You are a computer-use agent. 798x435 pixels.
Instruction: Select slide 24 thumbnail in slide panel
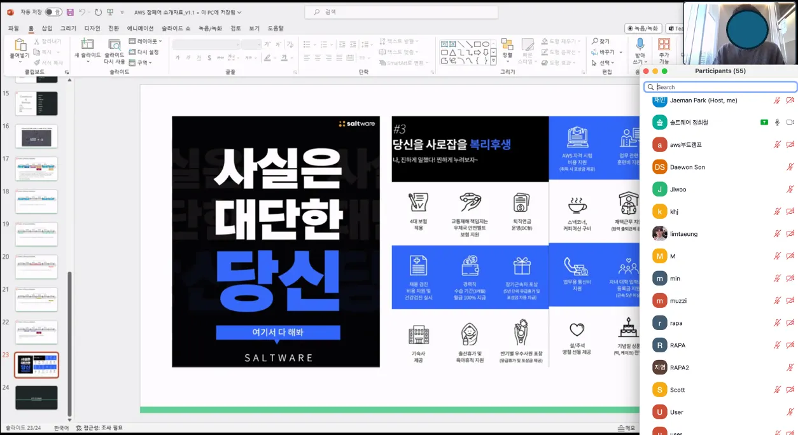click(x=36, y=397)
